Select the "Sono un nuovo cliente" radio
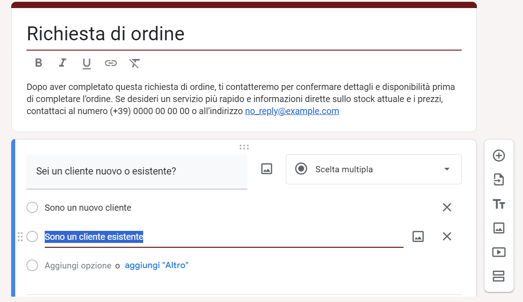The height and width of the screenshot is (302, 523). point(32,208)
